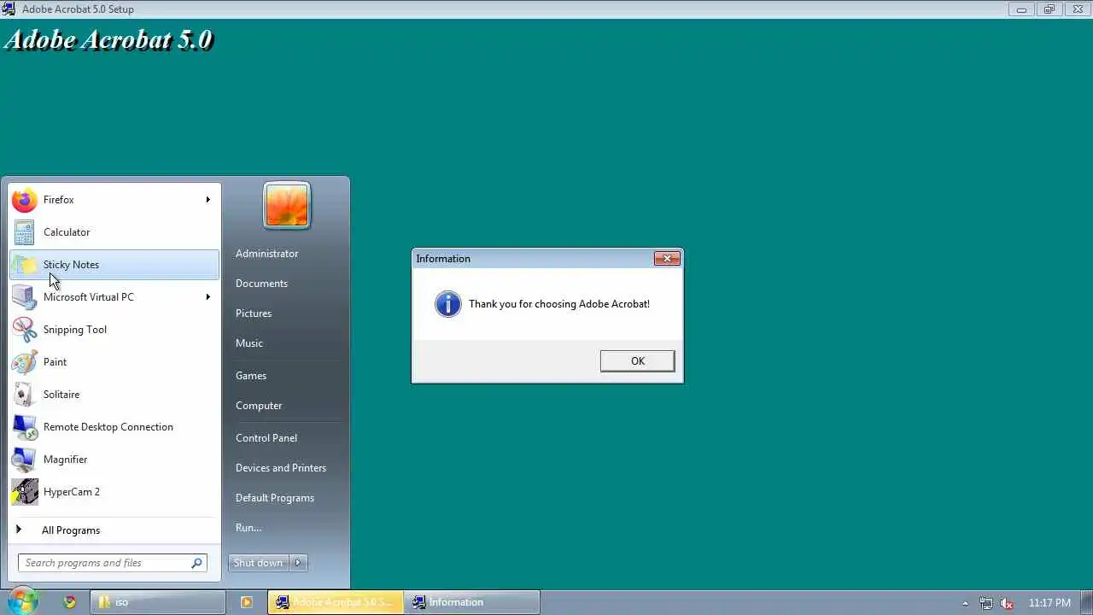Open Chrome from the taskbar
Screen dimensions: 1093x615
[x=69, y=602]
